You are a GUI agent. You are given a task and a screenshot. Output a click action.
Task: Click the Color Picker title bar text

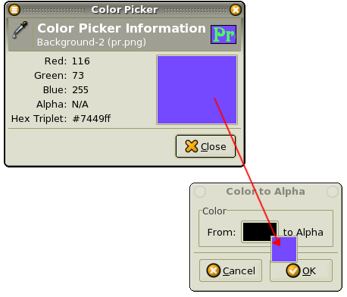click(x=124, y=10)
